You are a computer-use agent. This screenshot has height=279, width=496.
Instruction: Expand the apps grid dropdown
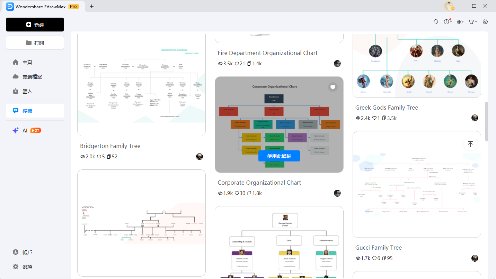(x=459, y=22)
